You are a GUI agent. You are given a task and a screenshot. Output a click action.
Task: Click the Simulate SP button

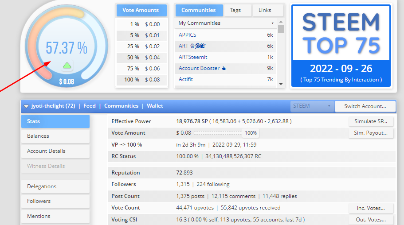(x=371, y=121)
